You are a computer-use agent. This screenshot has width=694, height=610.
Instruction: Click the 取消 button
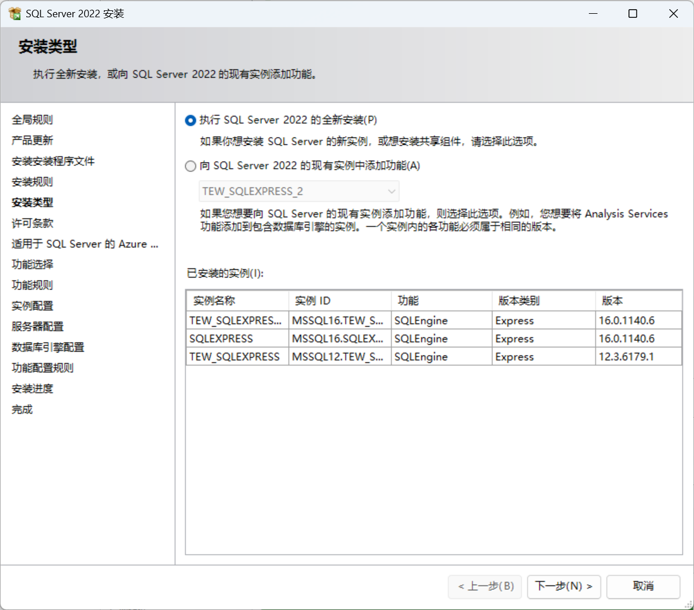point(643,586)
